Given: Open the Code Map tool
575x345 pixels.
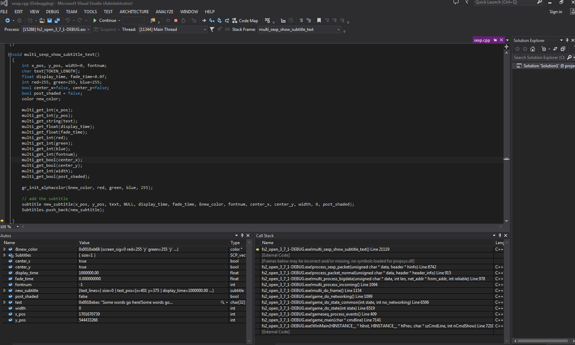Looking at the screenshot, I should point(245,20).
